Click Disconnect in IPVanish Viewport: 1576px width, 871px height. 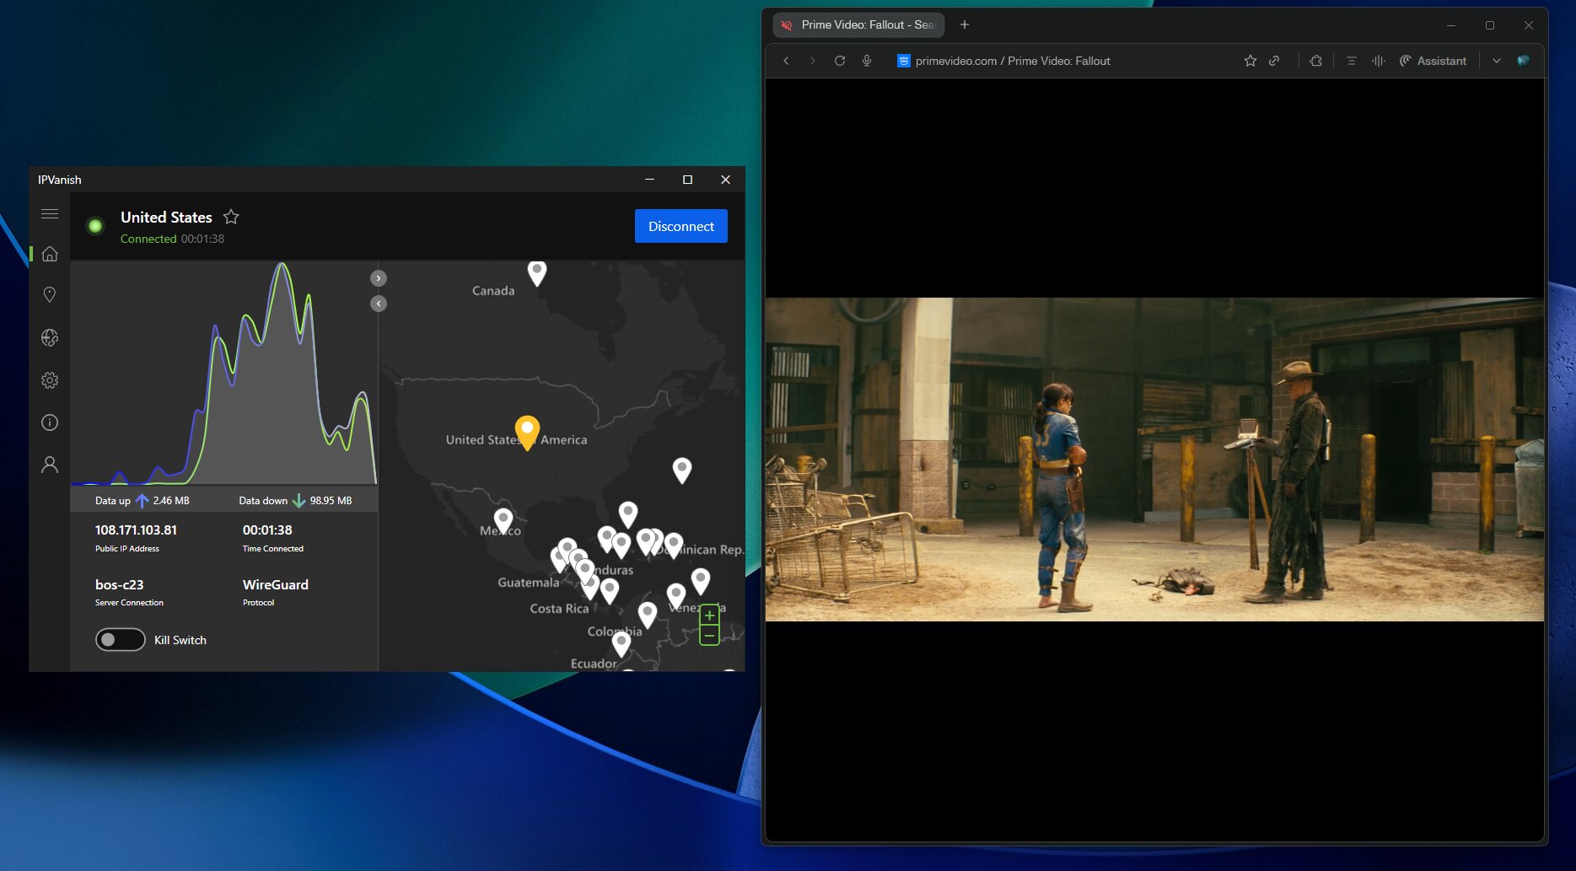pos(681,226)
